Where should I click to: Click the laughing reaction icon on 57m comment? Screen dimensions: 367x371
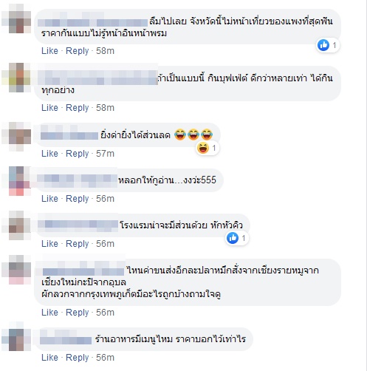click(203, 148)
